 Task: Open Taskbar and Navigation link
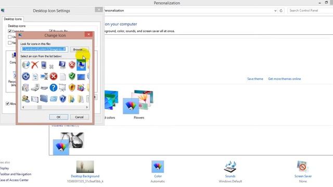[16, 174]
